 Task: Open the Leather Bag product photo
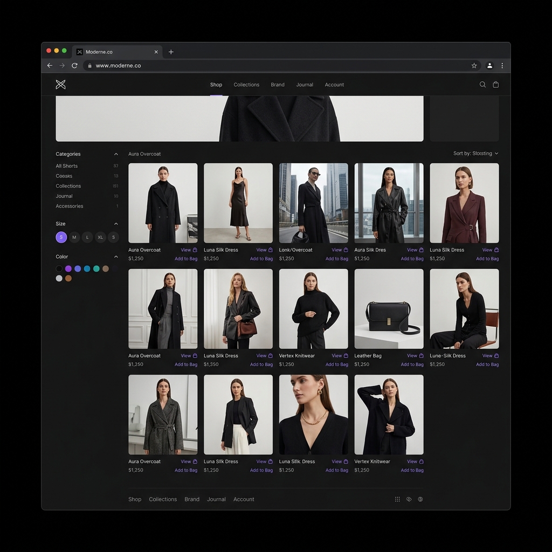(x=389, y=309)
